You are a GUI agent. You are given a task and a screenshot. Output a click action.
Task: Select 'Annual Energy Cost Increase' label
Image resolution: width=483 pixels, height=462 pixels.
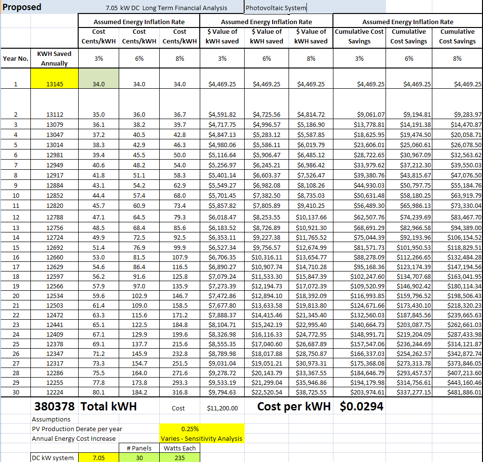tap(74, 438)
